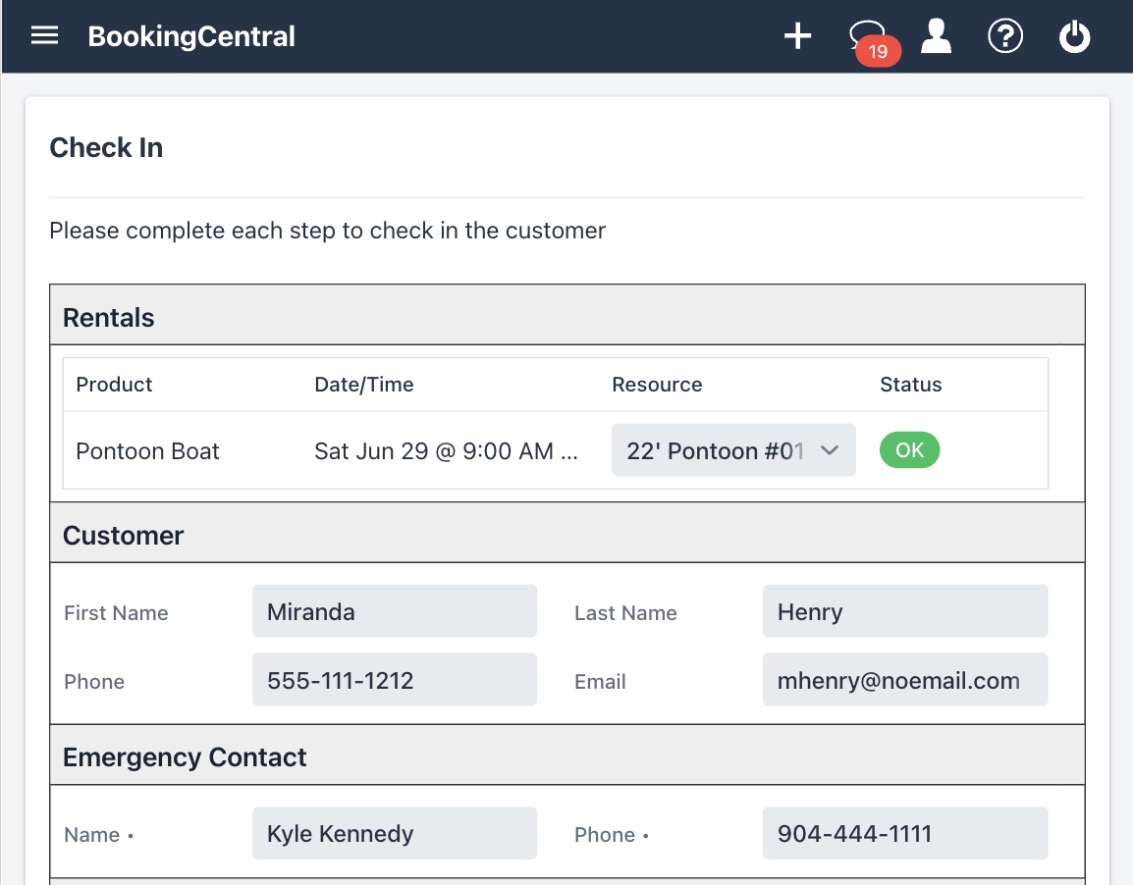Click the Product column header

[x=114, y=384]
